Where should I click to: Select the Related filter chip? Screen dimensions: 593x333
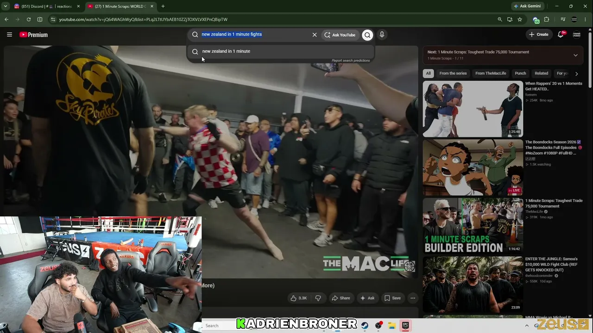(x=541, y=74)
